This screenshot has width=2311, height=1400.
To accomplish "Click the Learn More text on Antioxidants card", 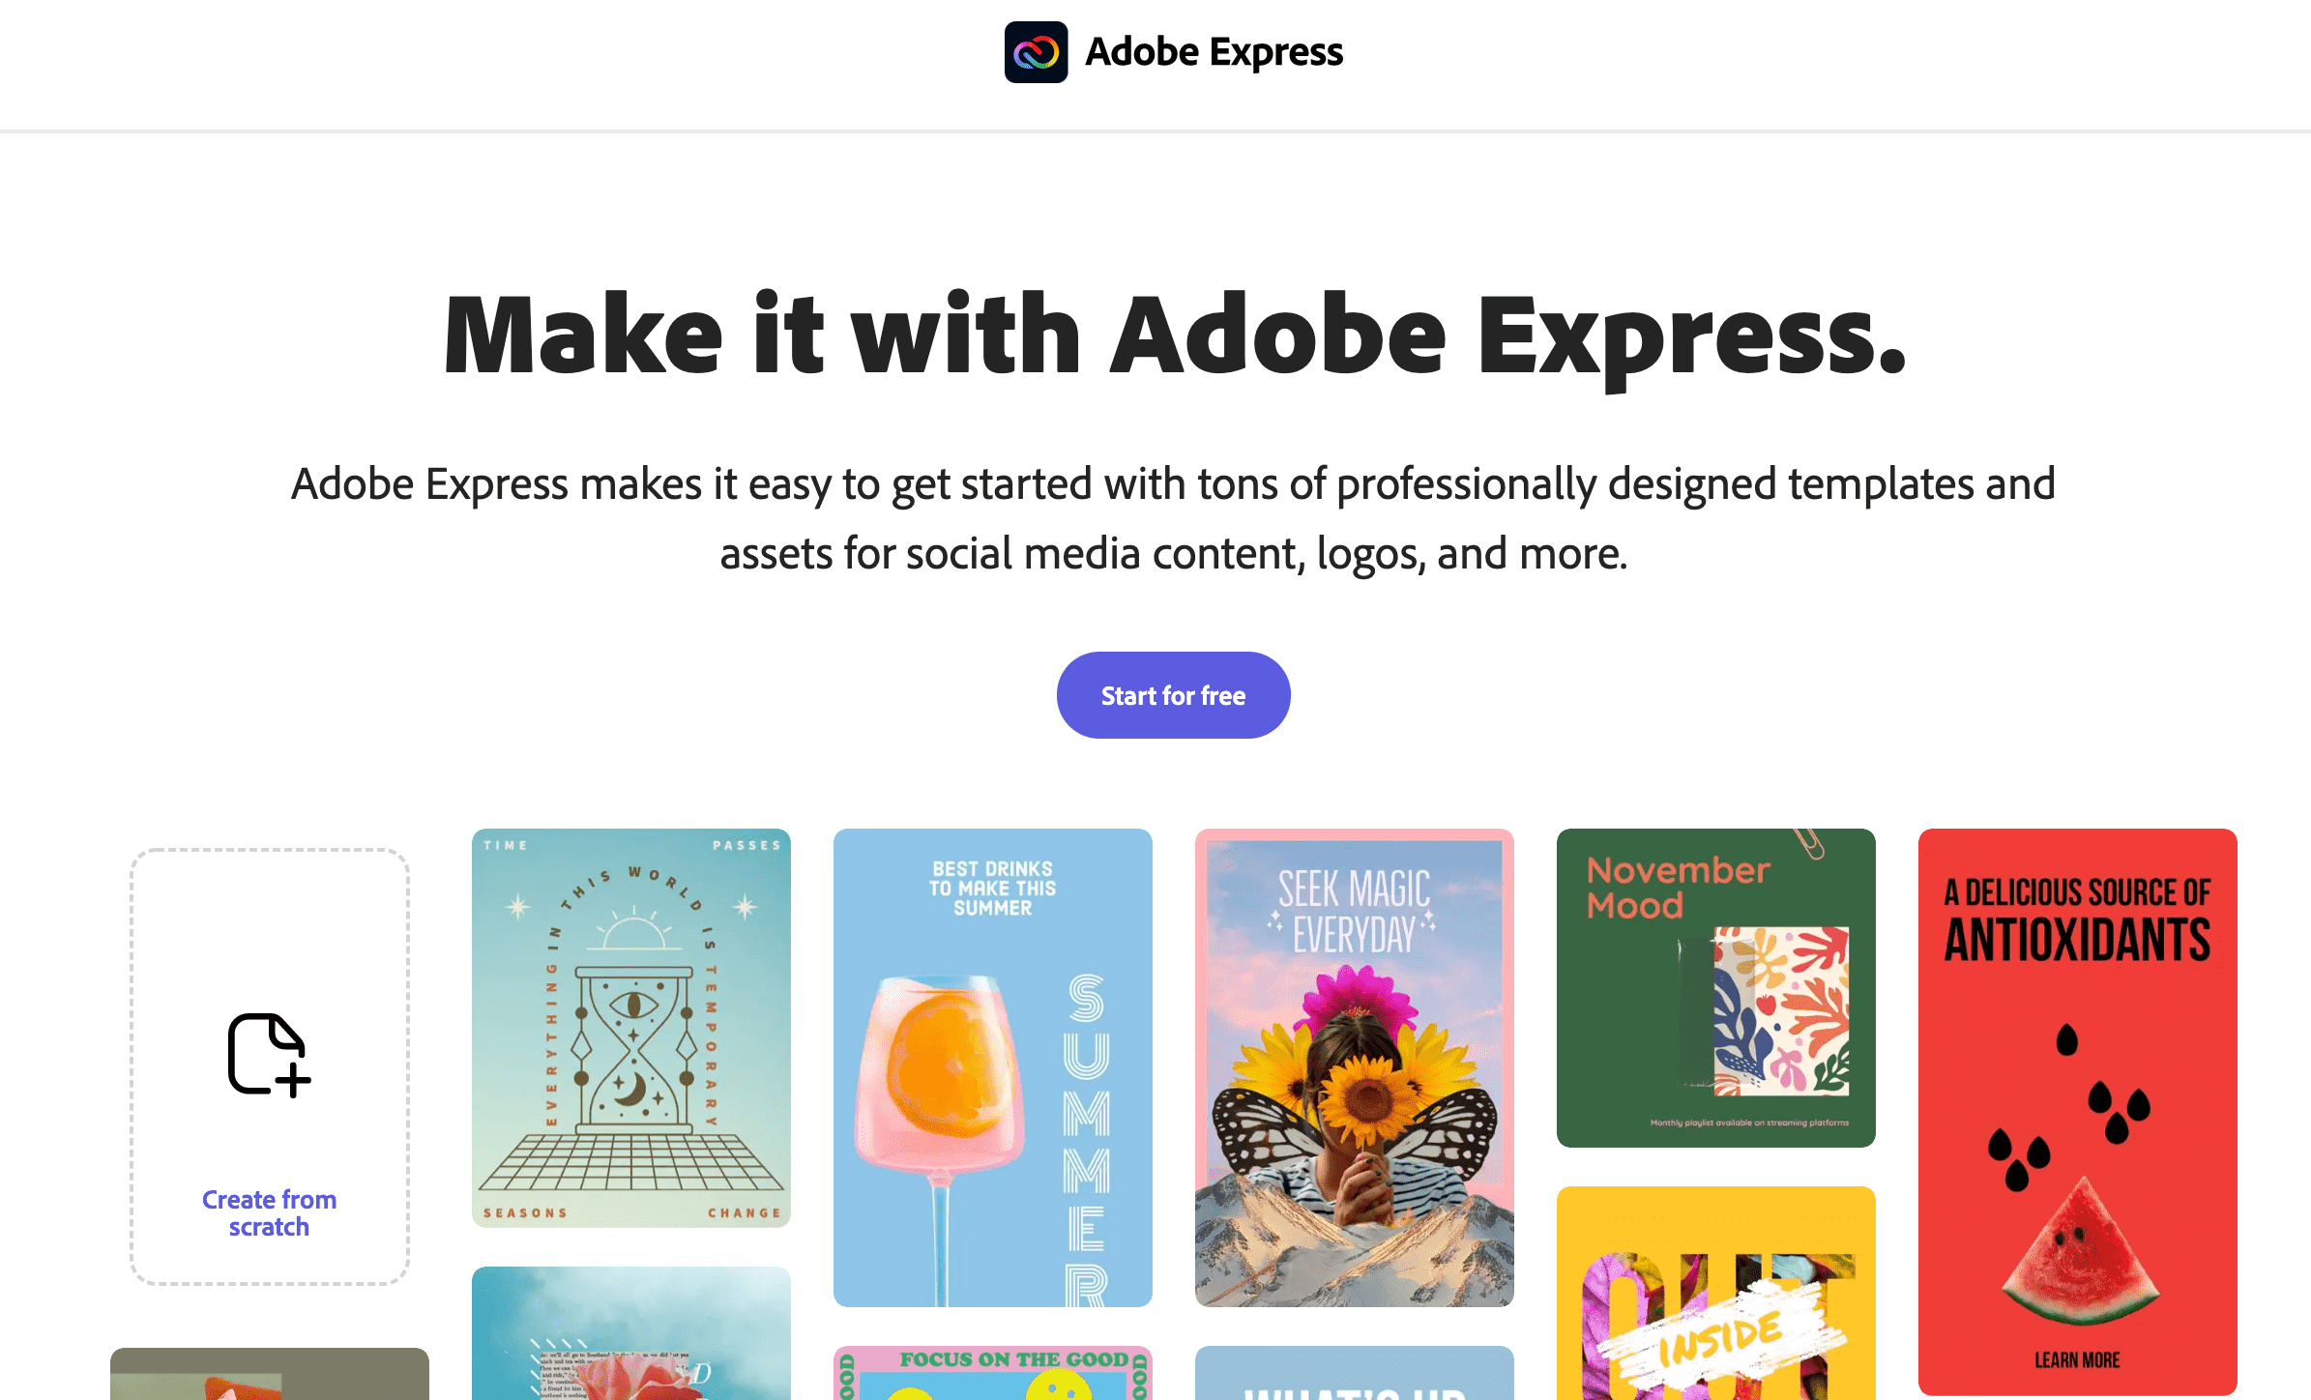I will click(x=2077, y=1360).
